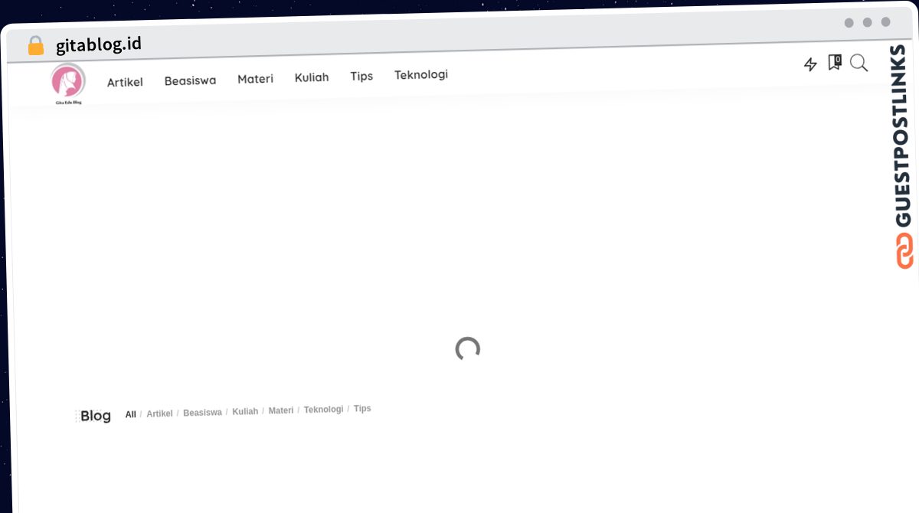
Task: Open Teknologi in the top navigation bar
Action: 421,74
